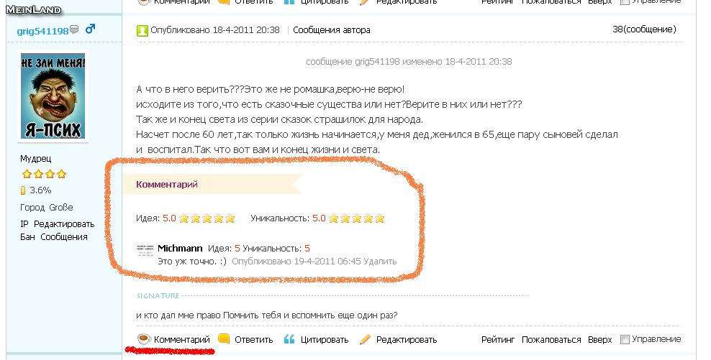Click the Я-ПСИХ avatar image
The image size is (711, 360).
(x=53, y=96)
